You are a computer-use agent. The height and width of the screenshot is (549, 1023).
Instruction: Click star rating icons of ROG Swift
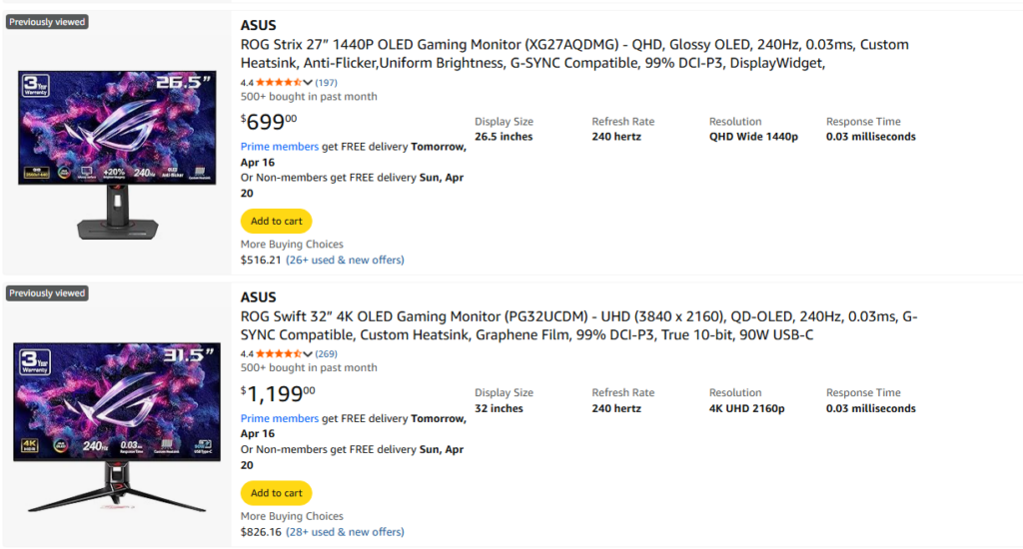279,354
